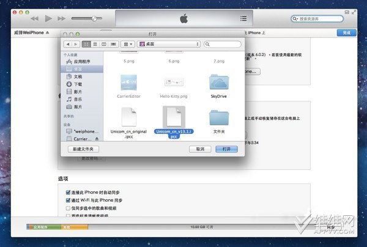Image resolution: width=367 pixels, height=247 pixels.
Task: Open the SkyDrive folder icon
Action: coord(219,82)
